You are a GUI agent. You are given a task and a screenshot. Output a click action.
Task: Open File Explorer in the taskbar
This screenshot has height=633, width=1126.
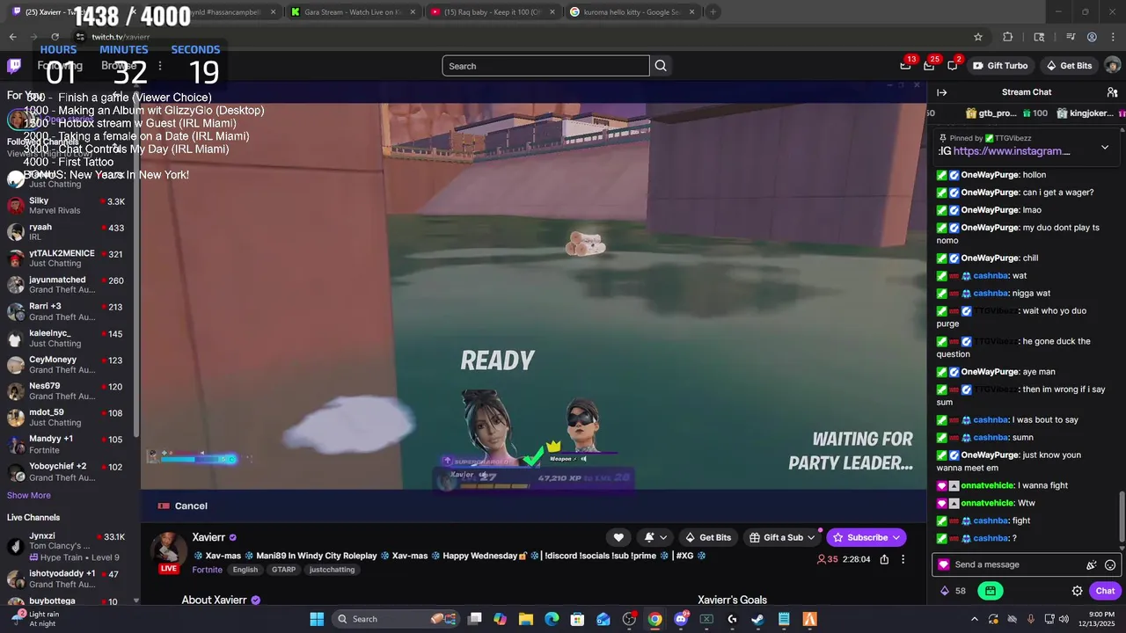[526, 619]
